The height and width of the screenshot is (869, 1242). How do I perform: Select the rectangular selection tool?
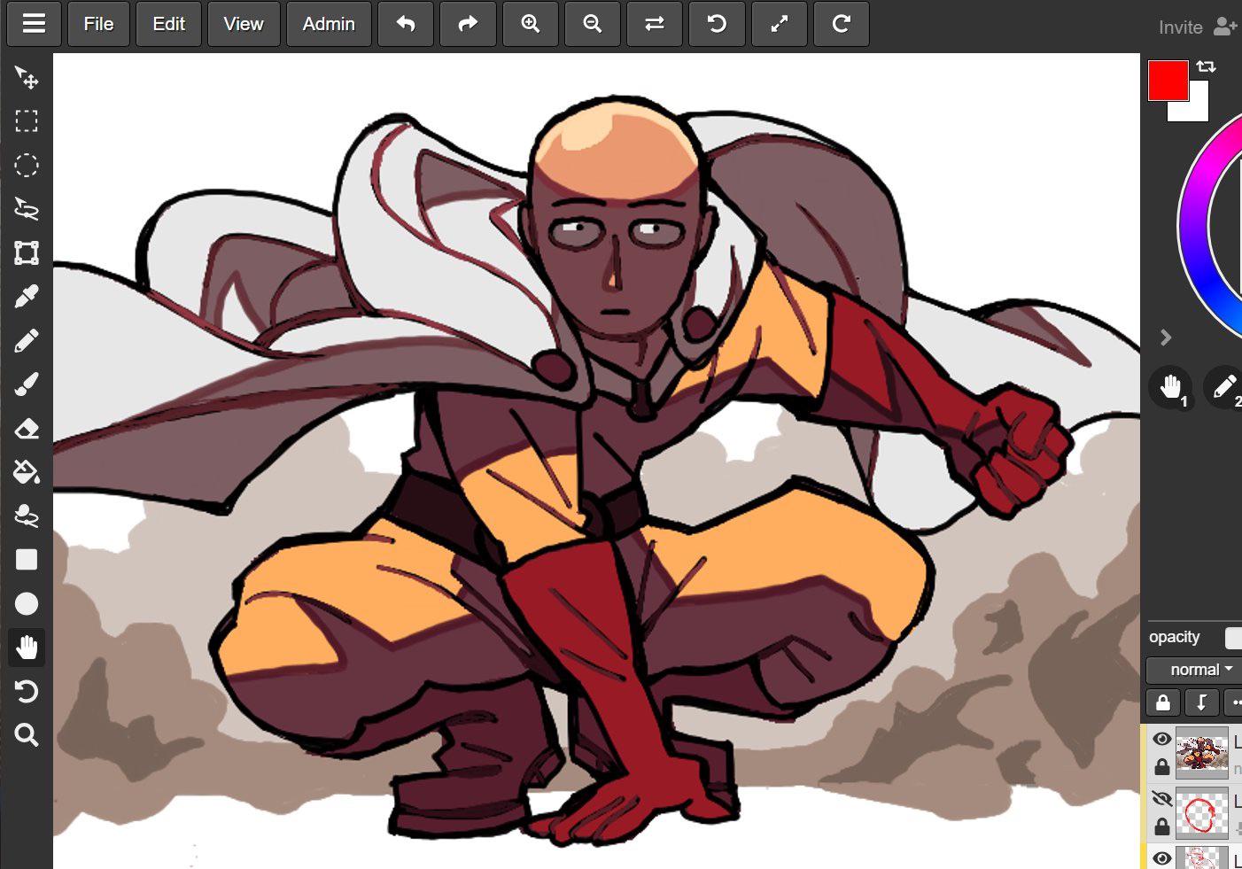[x=27, y=121]
